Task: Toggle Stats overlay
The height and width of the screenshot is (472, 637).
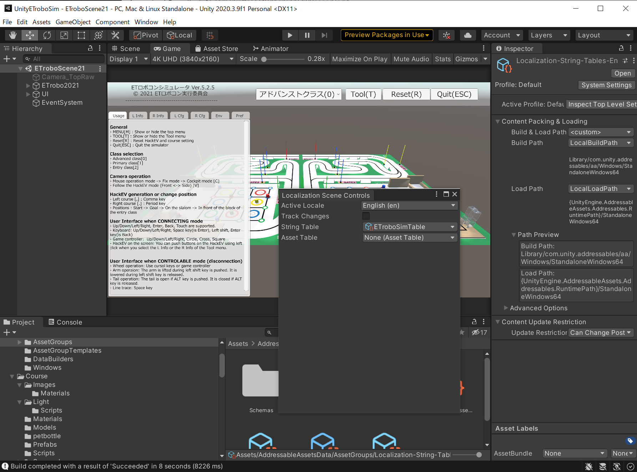Action: [x=443, y=59]
